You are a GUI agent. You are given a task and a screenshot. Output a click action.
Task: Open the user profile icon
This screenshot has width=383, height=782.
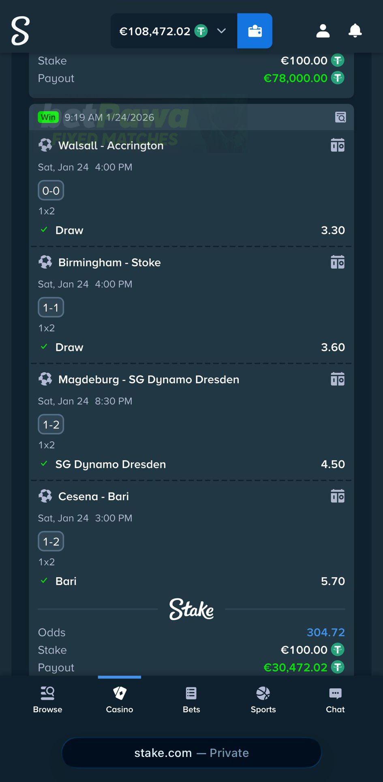pyautogui.click(x=322, y=31)
